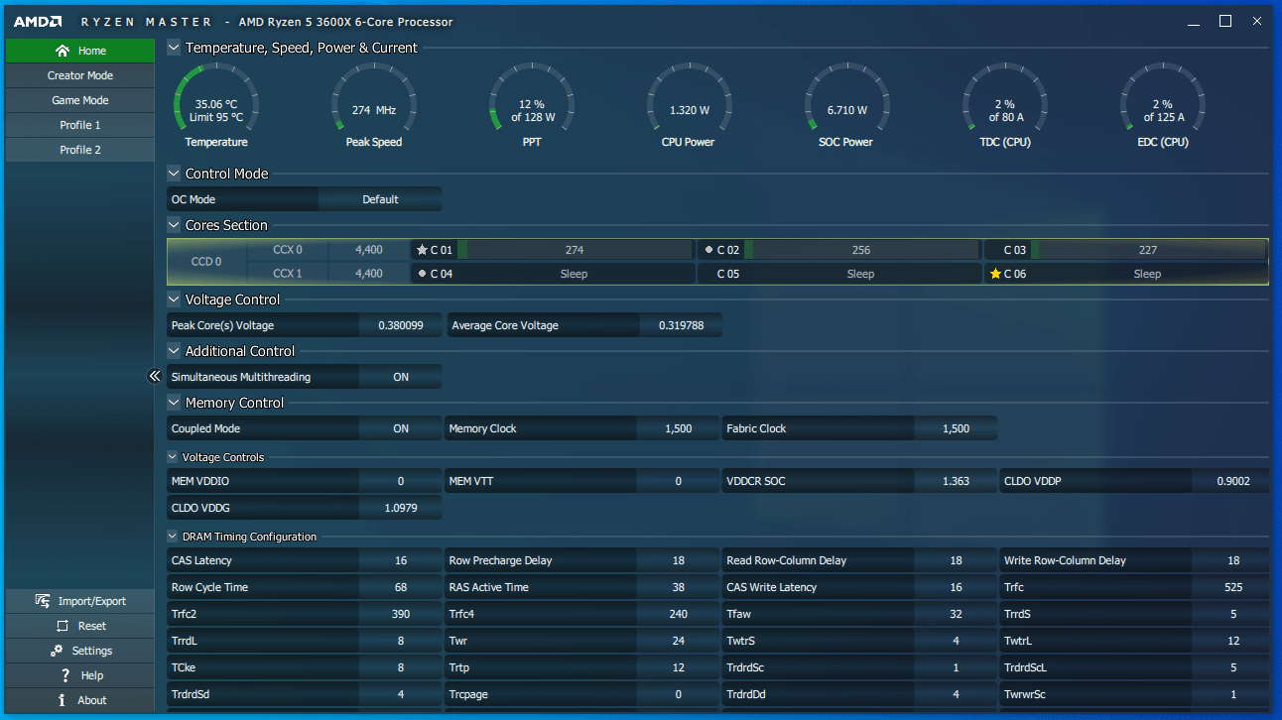Click the MEM VTT value field
This screenshot has height=720, width=1282.
point(679,481)
